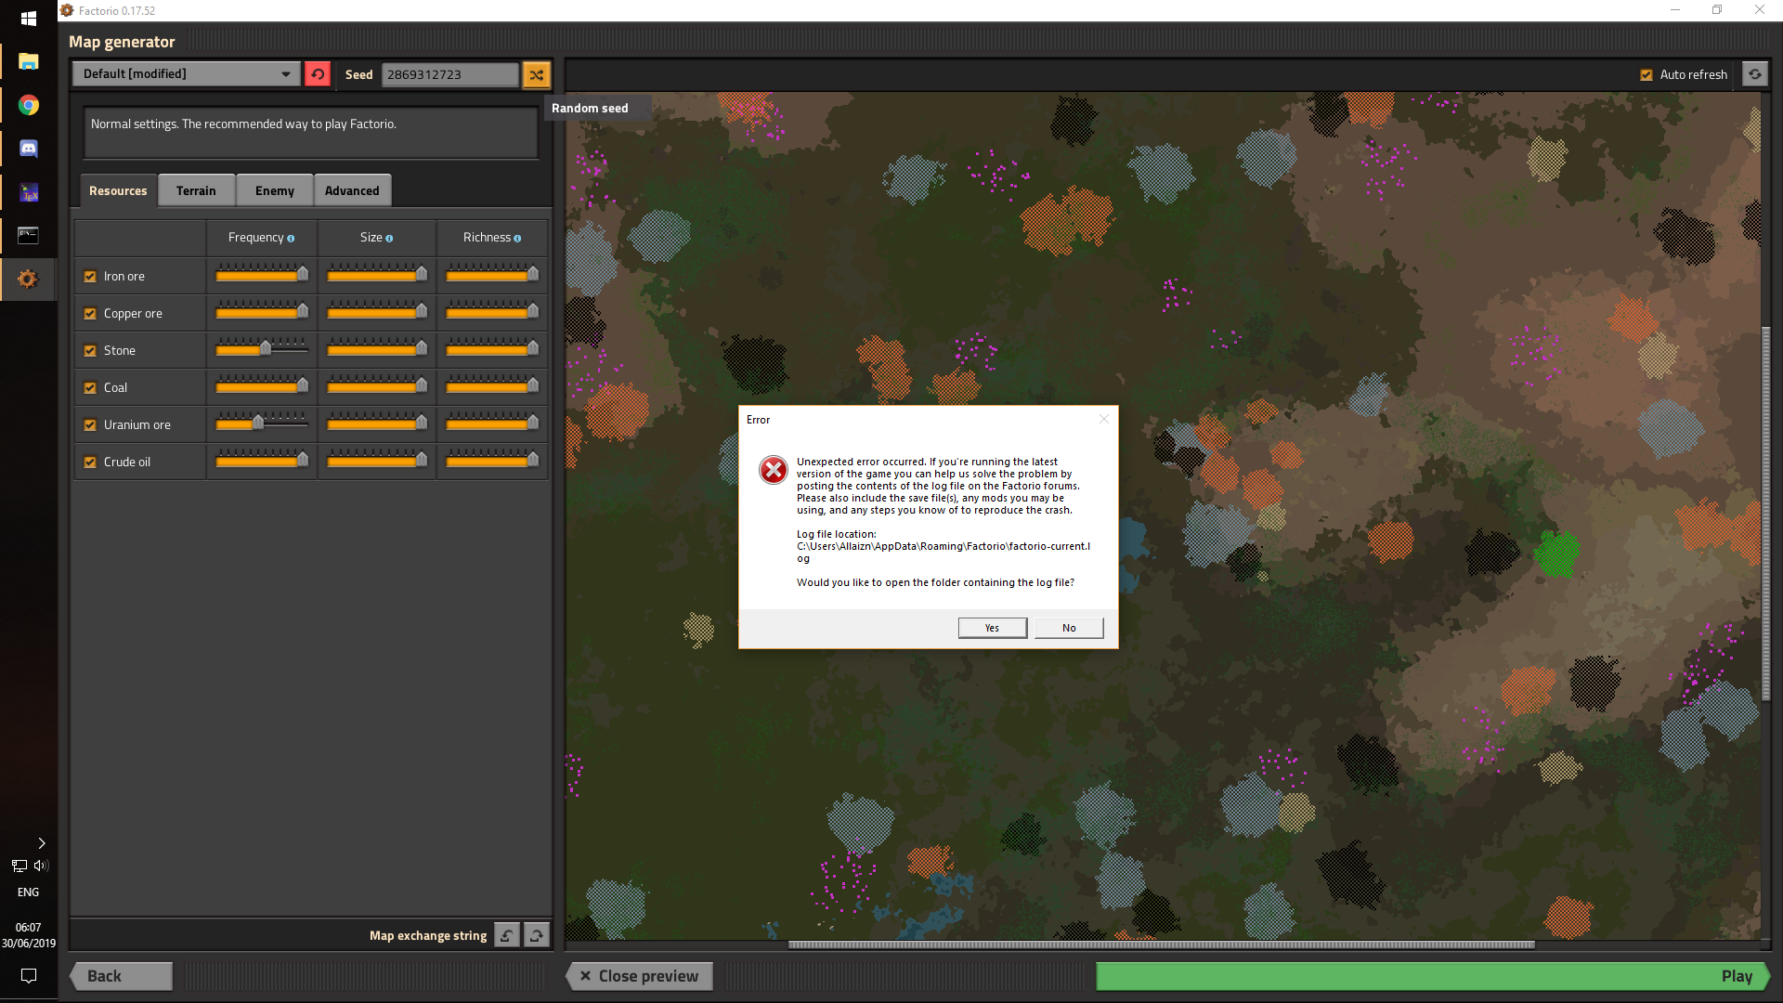Toggle the Iron ore checkbox

pos(90,277)
